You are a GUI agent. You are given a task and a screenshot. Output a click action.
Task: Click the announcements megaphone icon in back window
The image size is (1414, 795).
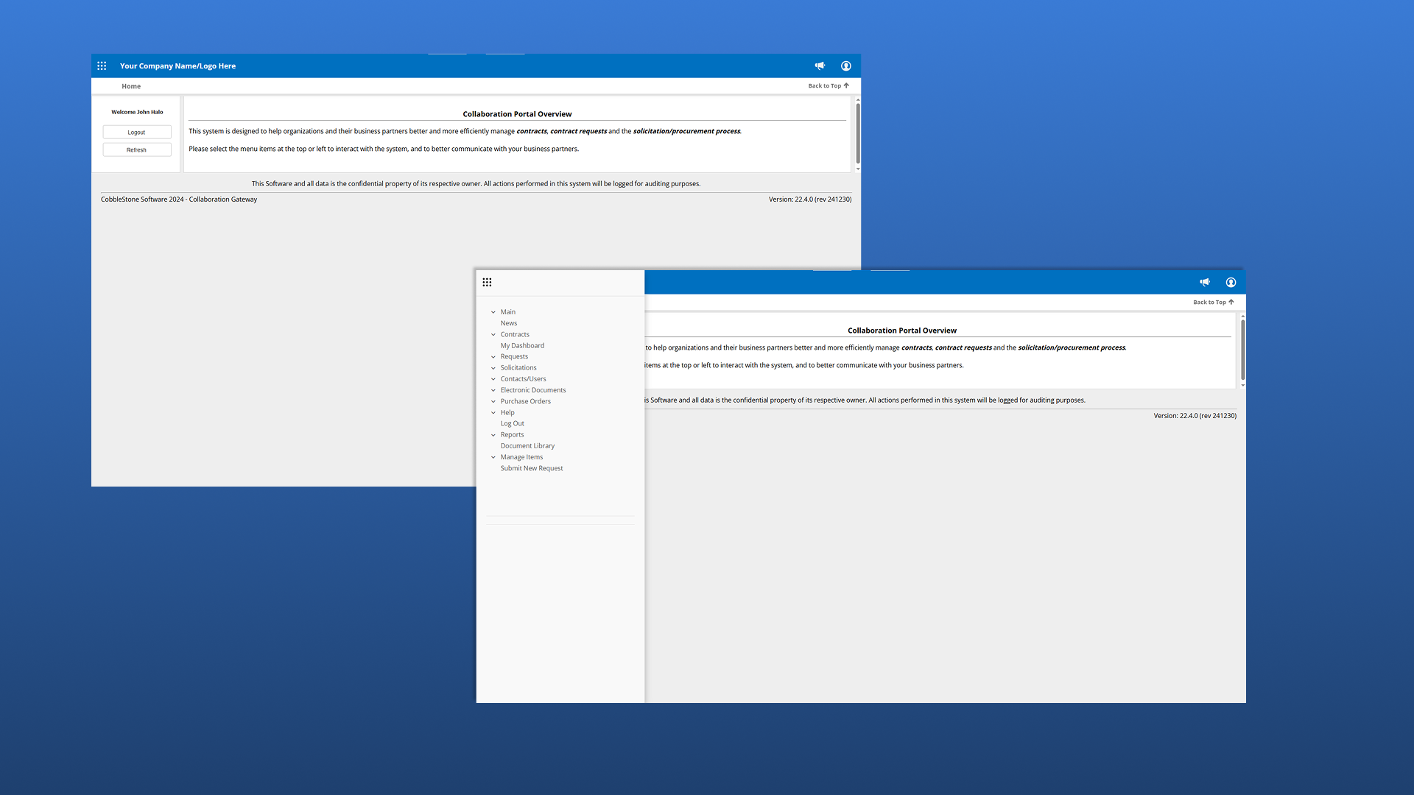click(820, 66)
